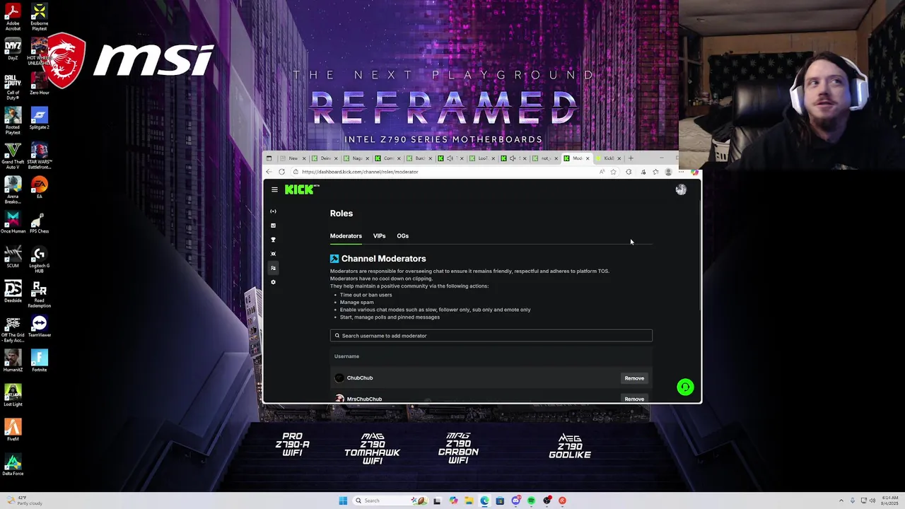Click the Kick logo

pos(302,189)
